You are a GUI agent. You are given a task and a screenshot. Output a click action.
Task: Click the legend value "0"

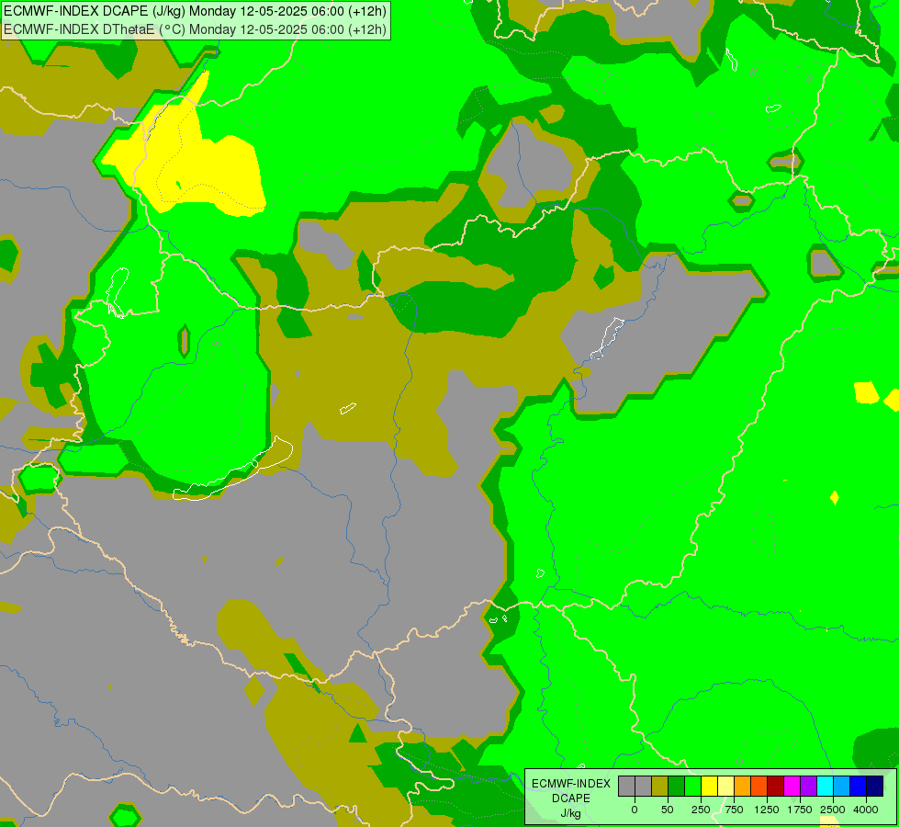635,810
